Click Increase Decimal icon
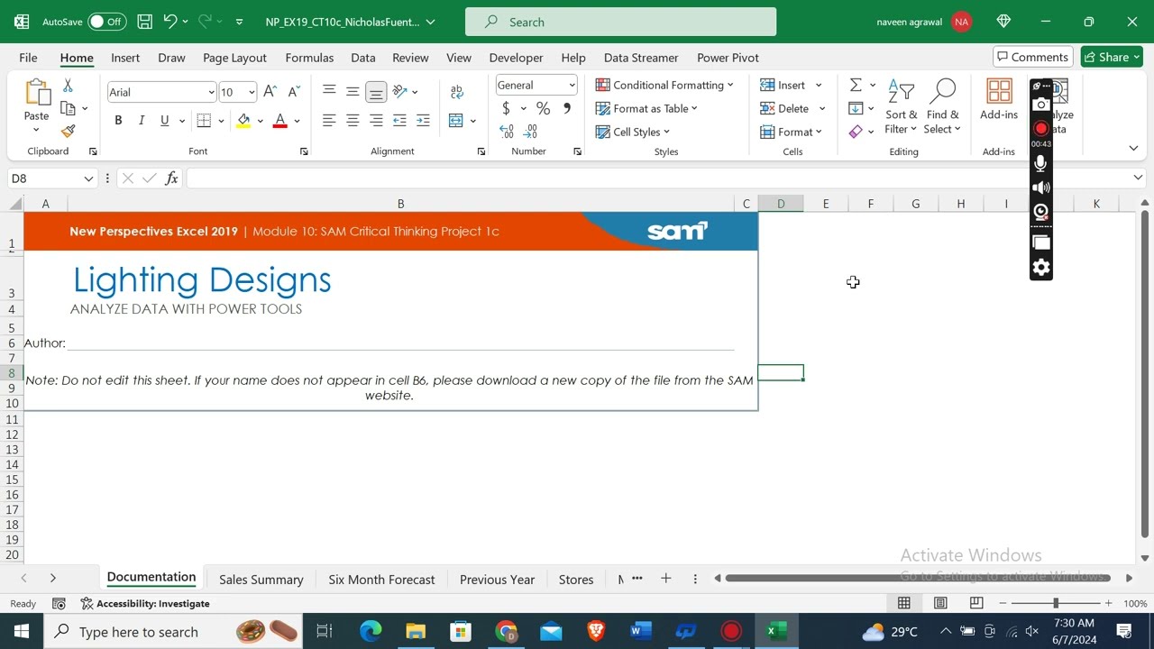The image size is (1154, 649). point(507,132)
